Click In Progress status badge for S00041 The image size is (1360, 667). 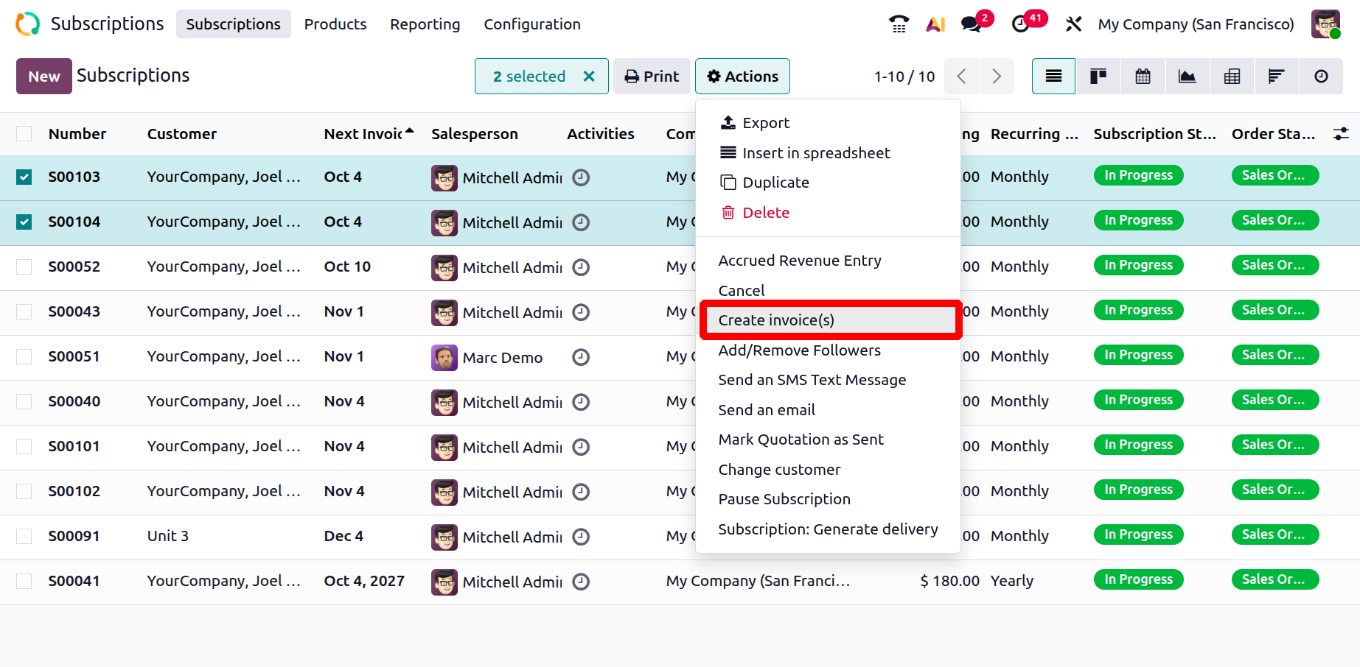[x=1138, y=580]
